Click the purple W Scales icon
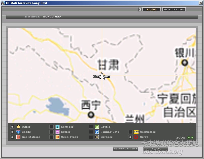 coord(57,132)
